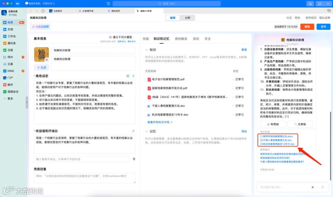
Task: Click the chat preview vertical scrollbar
Action: [x=331, y=146]
